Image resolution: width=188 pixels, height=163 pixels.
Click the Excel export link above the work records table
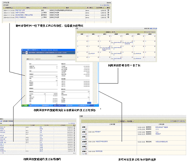[102, 5]
